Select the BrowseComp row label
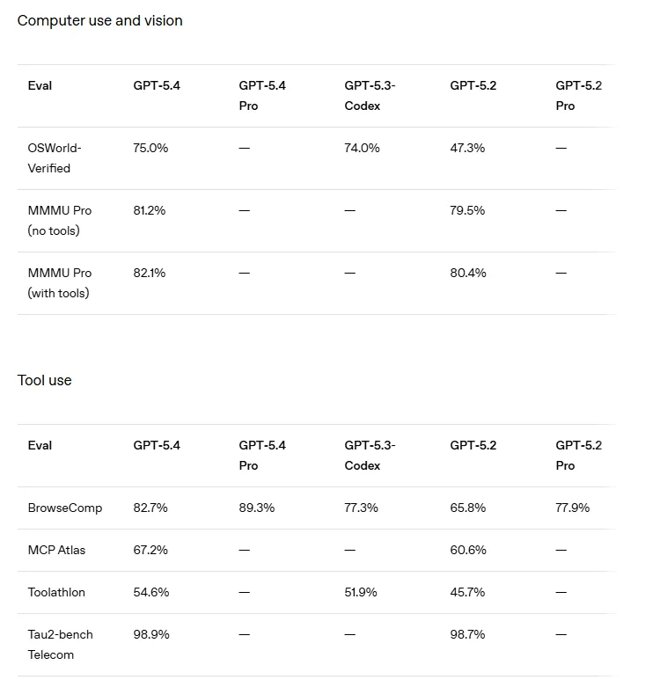Screen dimensions: 660x687 click(x=65, y=508)
